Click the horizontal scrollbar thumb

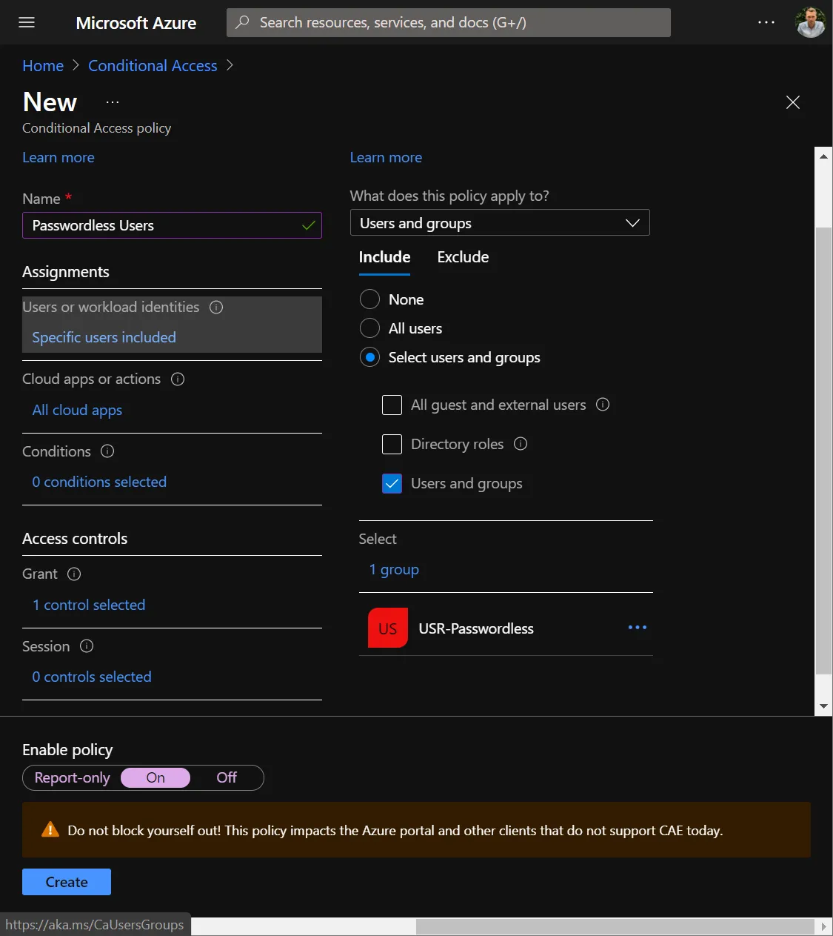pyautogui.click(x=615, y=926)
